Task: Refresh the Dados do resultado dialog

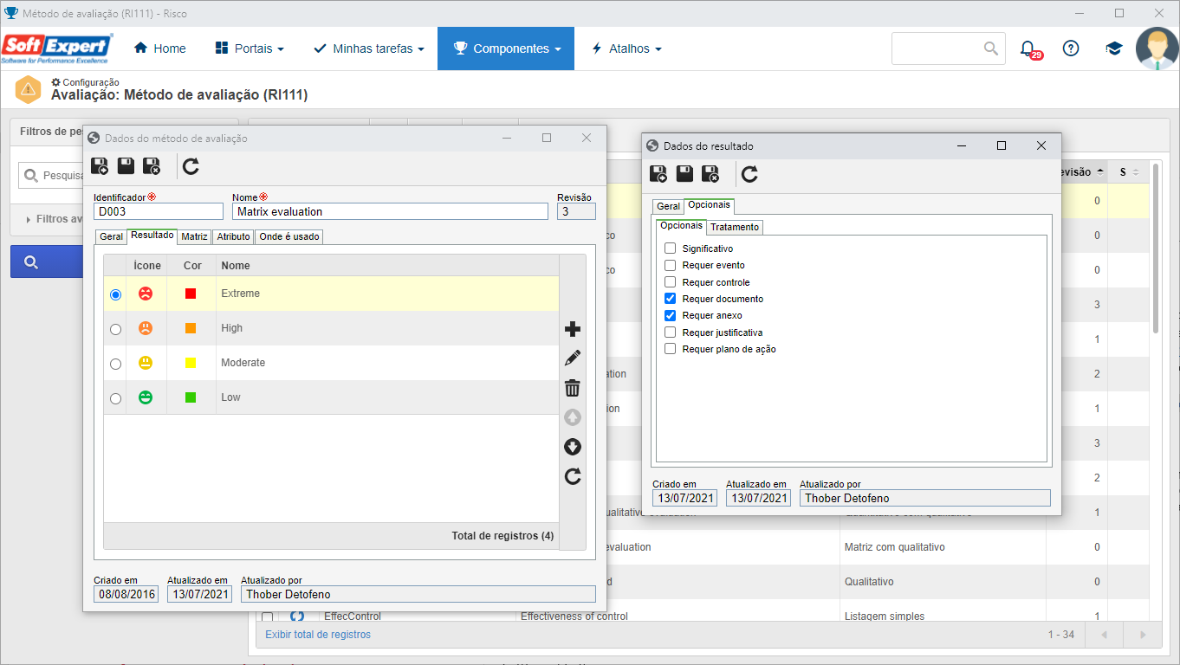Action: [750, 174]
